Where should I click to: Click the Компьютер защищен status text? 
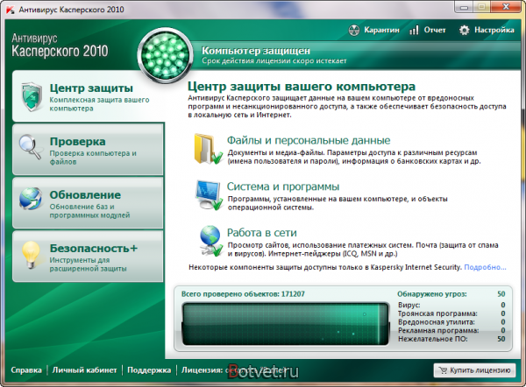[256, 51]
